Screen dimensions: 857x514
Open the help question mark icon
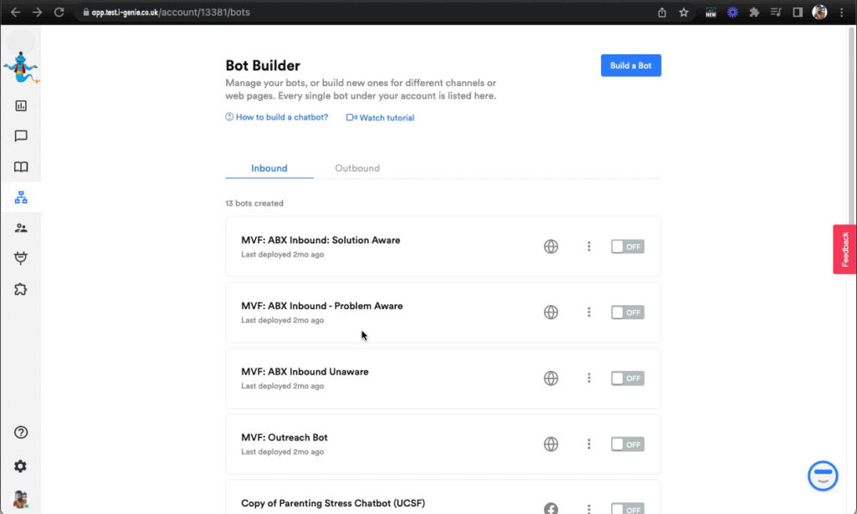(x=21, y=433)
